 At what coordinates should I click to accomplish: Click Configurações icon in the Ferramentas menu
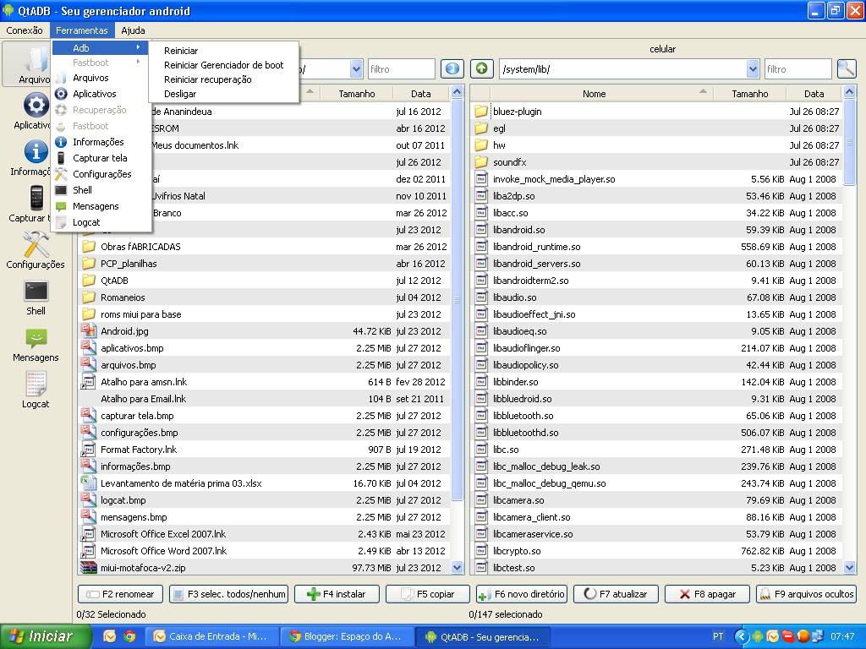[x=61, y=174]
